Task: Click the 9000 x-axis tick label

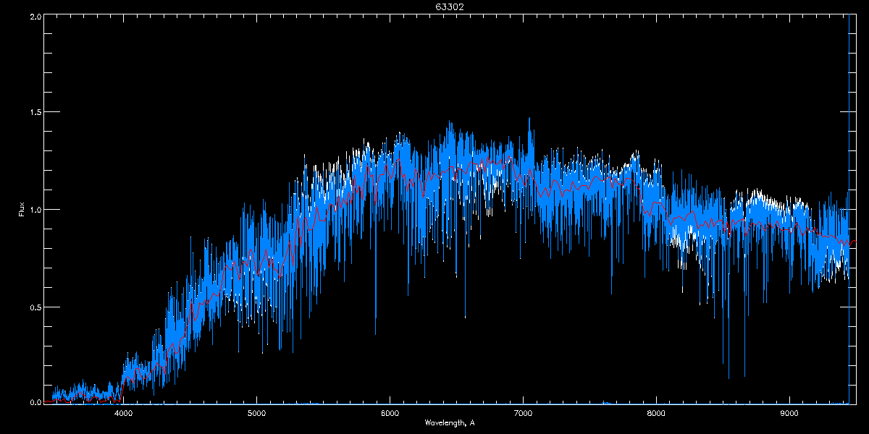Action: click(x=789, y=414)
